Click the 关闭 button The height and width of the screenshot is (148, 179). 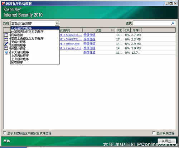pos(167,141)
